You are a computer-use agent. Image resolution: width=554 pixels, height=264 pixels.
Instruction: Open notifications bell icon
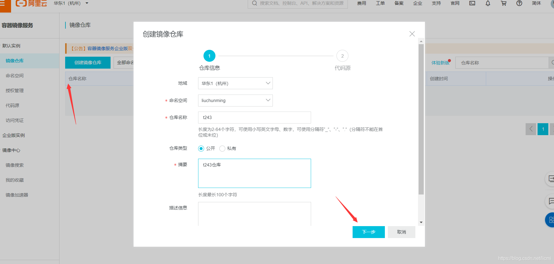tap(488, 3)
